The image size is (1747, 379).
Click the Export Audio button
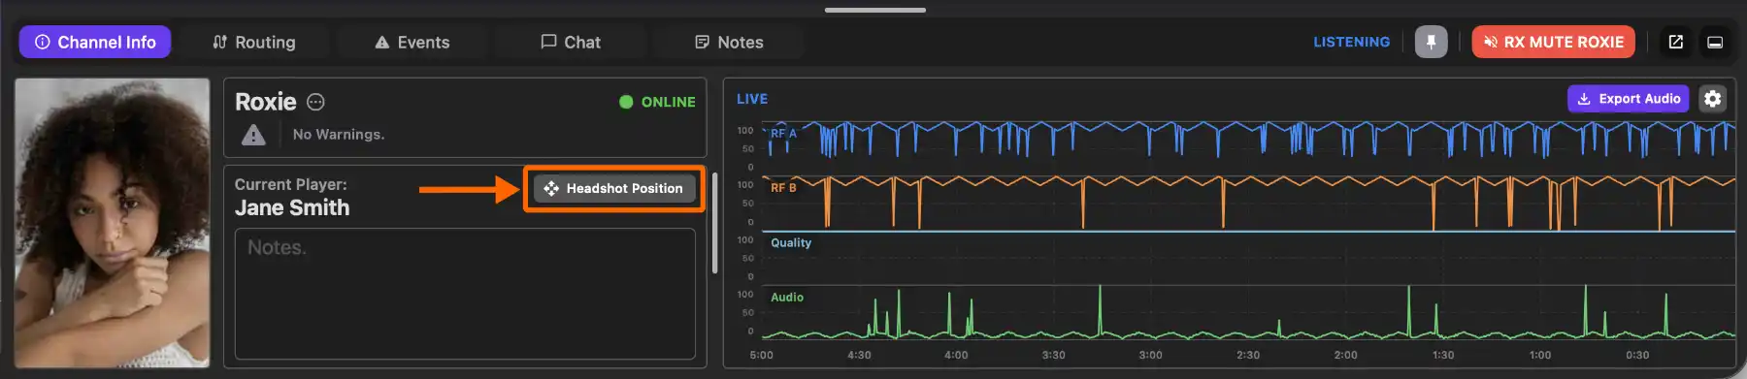[1629, 99]
